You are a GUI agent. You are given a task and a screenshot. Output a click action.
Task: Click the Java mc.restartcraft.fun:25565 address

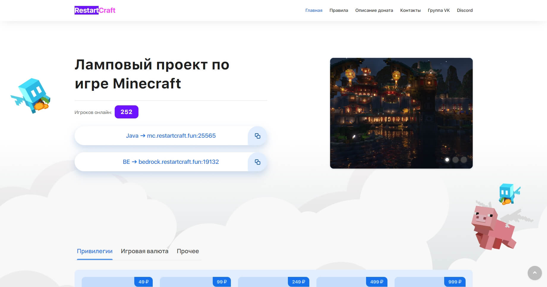click(171, 136)
